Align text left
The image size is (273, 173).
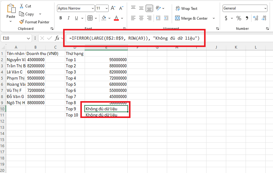[x=133, y=18]
